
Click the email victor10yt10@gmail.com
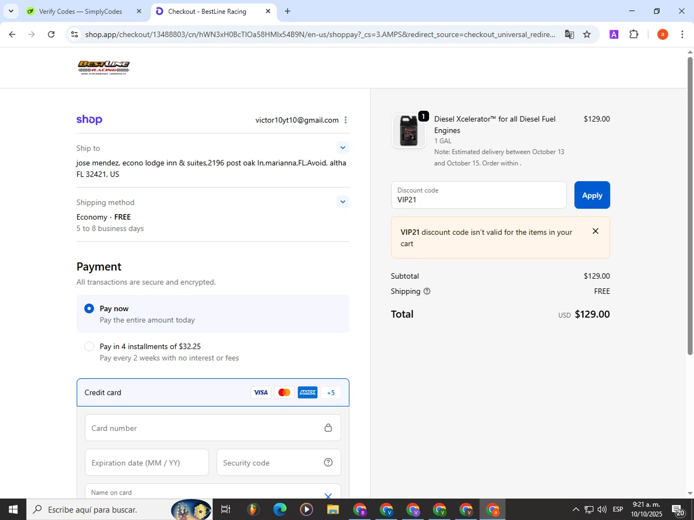pyautogui.click(x=297, y=120)
